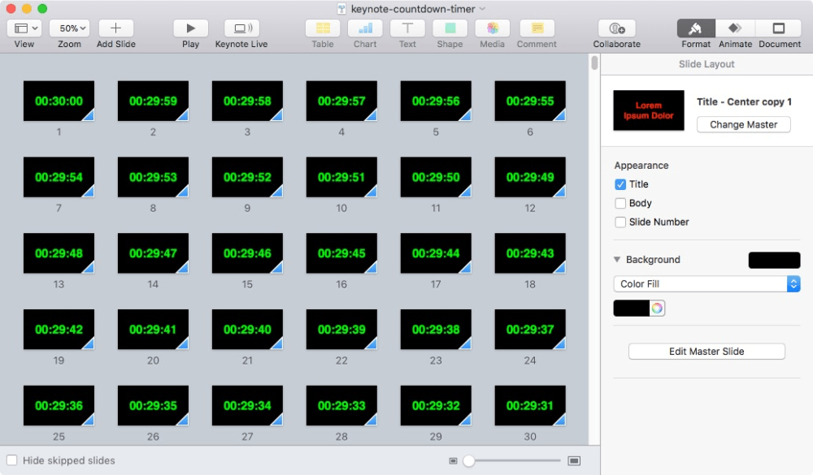Enable the Body checkbox

[620, 203]
